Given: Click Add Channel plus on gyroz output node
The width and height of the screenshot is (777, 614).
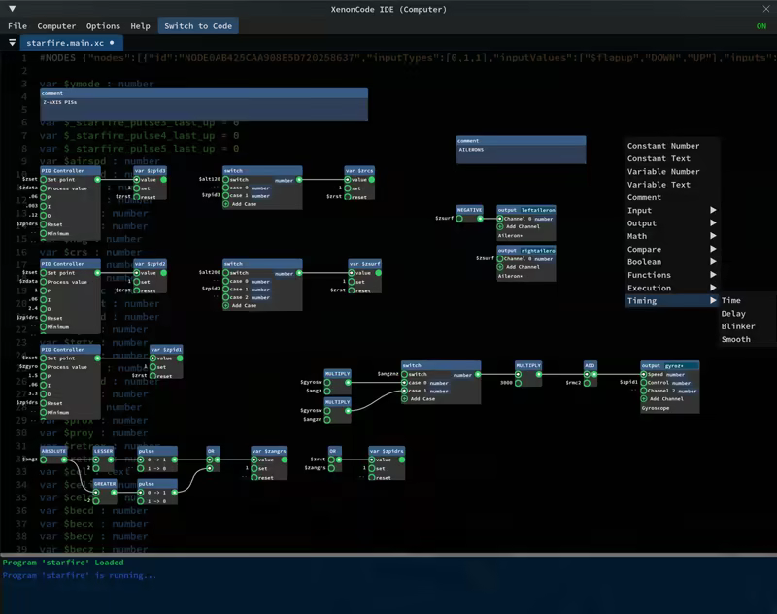Looking at the screenshot, I should click(643, 399).
